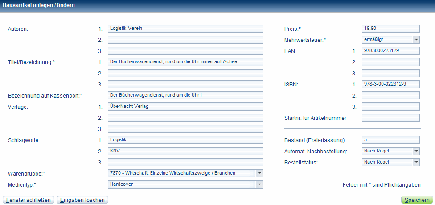Open the Bestellstatus dropdown
The height and width of the screenshot is (205, 435).
(416, 162)
